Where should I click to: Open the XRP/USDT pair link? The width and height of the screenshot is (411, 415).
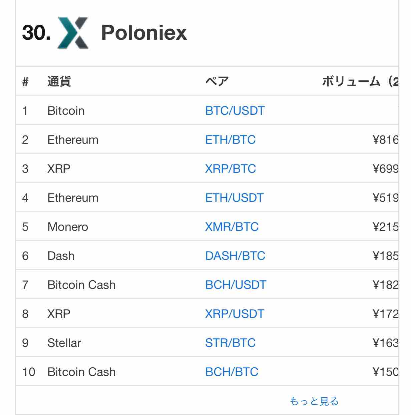tap(235, 314)
